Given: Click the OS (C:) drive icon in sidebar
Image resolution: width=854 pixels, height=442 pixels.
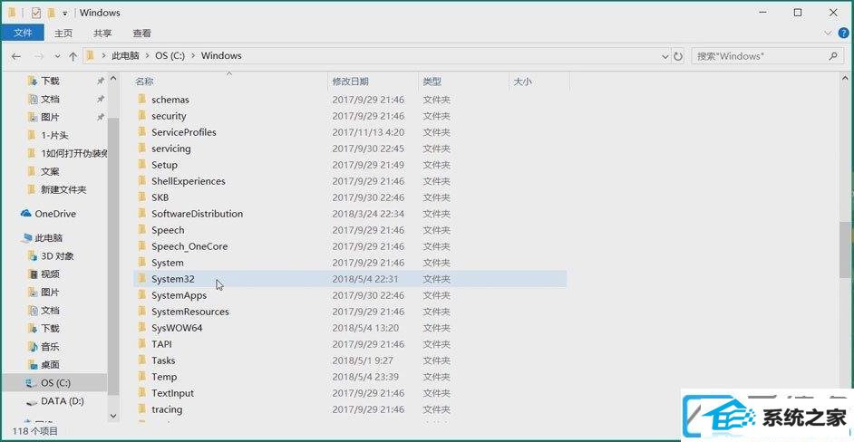Looking at the screenshot, I should click(x=32, y=383).
